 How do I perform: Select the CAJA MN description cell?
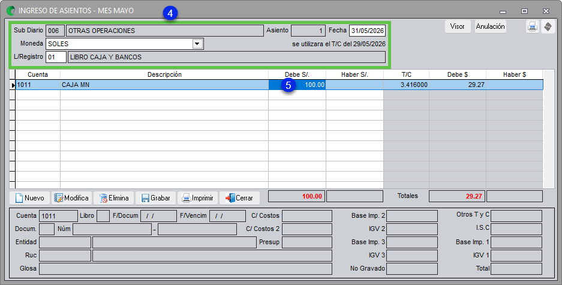coord(164,85)
